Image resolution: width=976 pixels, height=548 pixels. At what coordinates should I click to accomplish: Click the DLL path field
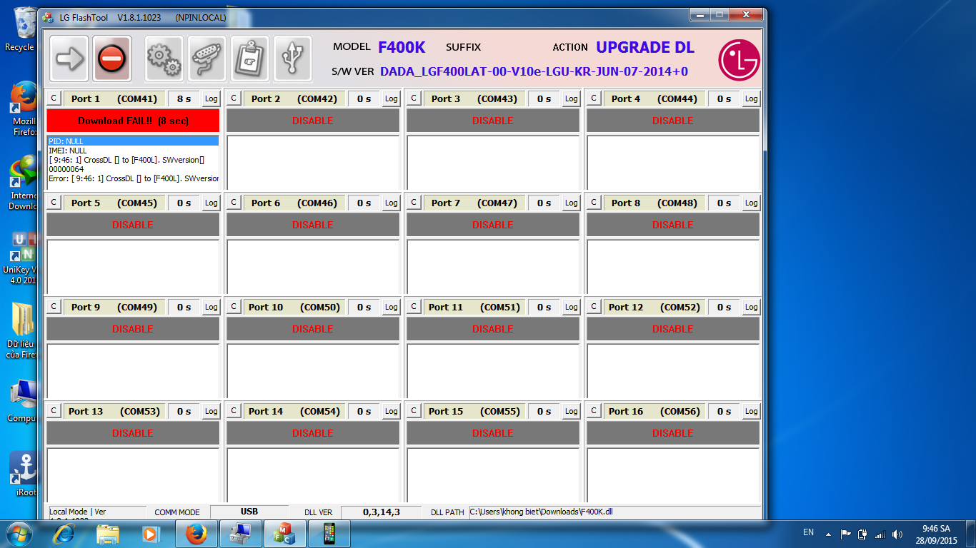[614, 512]
